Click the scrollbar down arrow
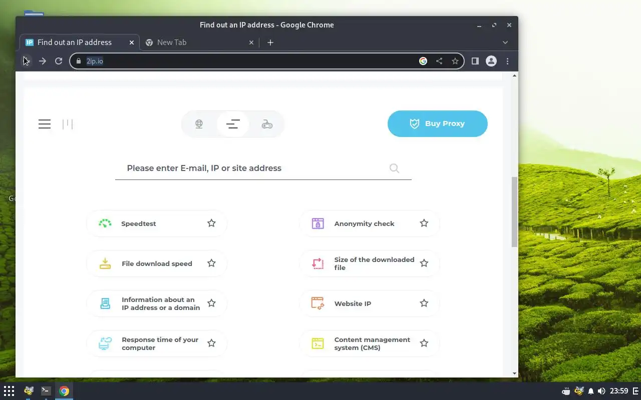 (514, 373)
